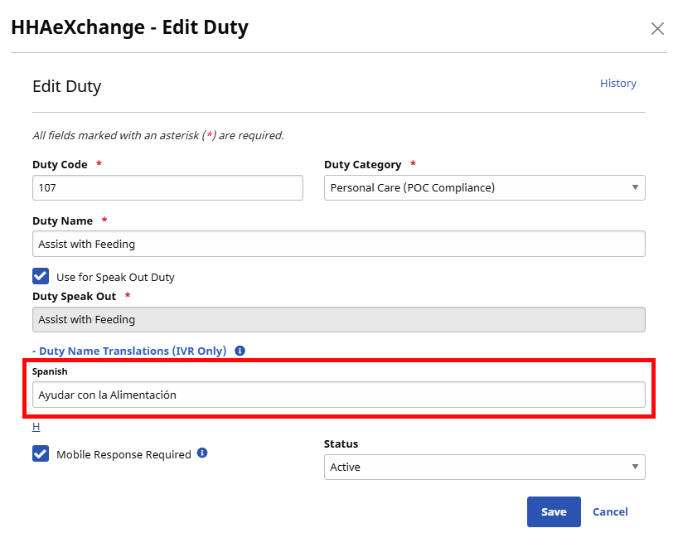Click into the Duty Code field containing 107

[x=167, y=187]
